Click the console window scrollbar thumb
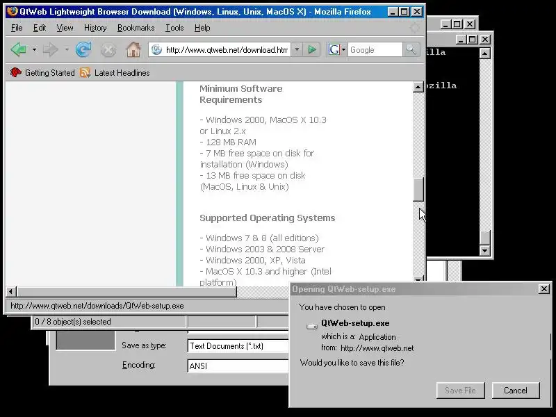The height and width of the screenshot is (417, 556). tap(484, 237)
